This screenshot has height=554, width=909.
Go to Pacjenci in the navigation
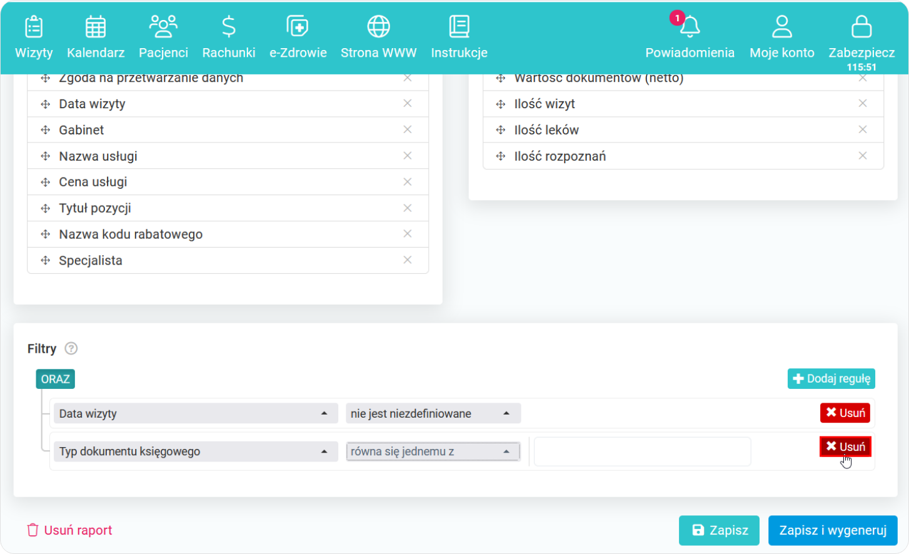[x=163, y=38]
